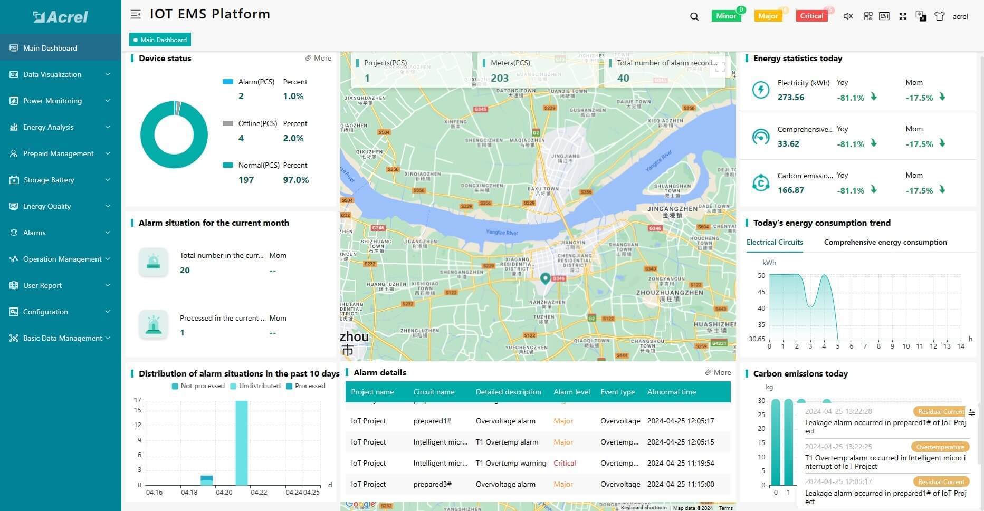The width and height of the screenshot is (984, 511).
Task: Click the map location pin marker
Action: [x=546, y=278]
